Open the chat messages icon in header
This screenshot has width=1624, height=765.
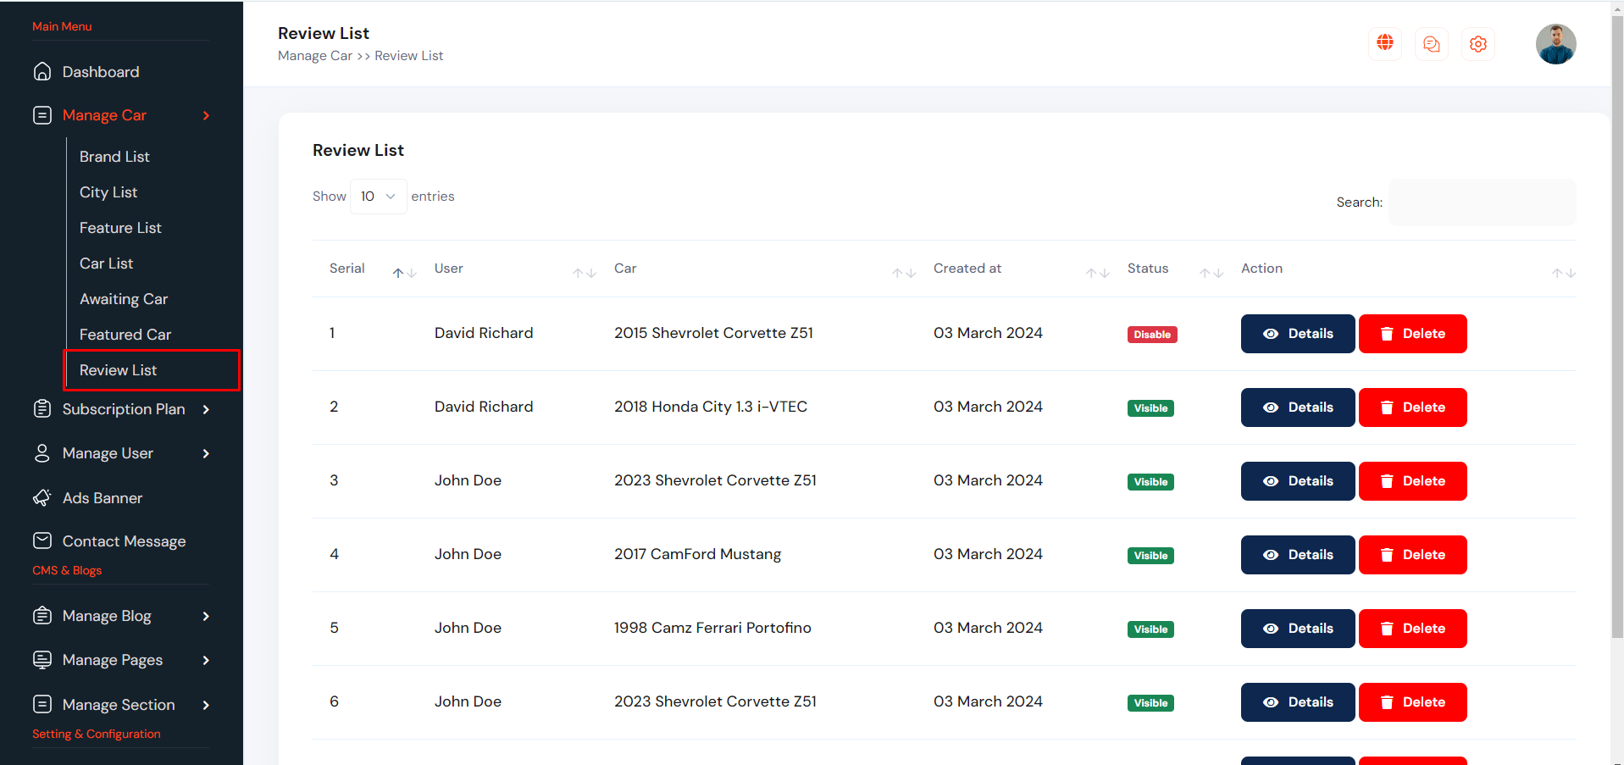[1432, 44]
